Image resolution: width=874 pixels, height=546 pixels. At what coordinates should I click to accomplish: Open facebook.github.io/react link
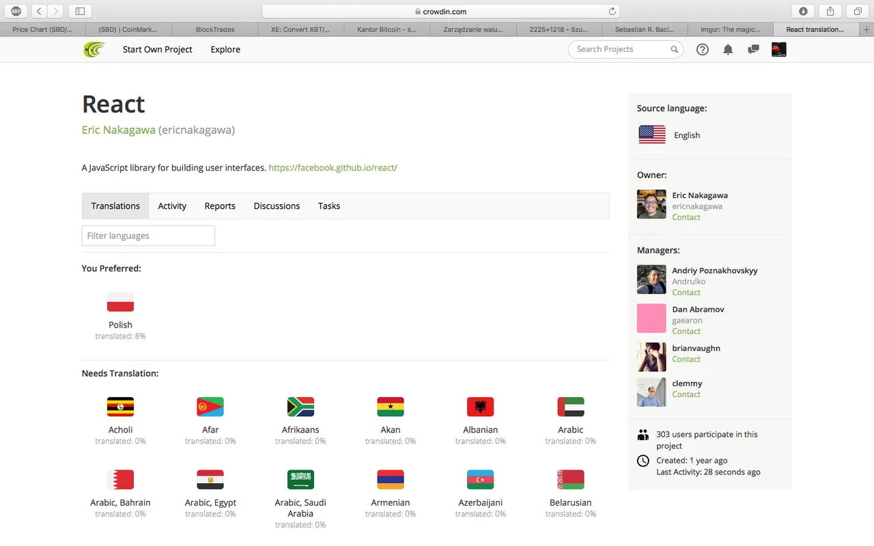tap(333, 167)
